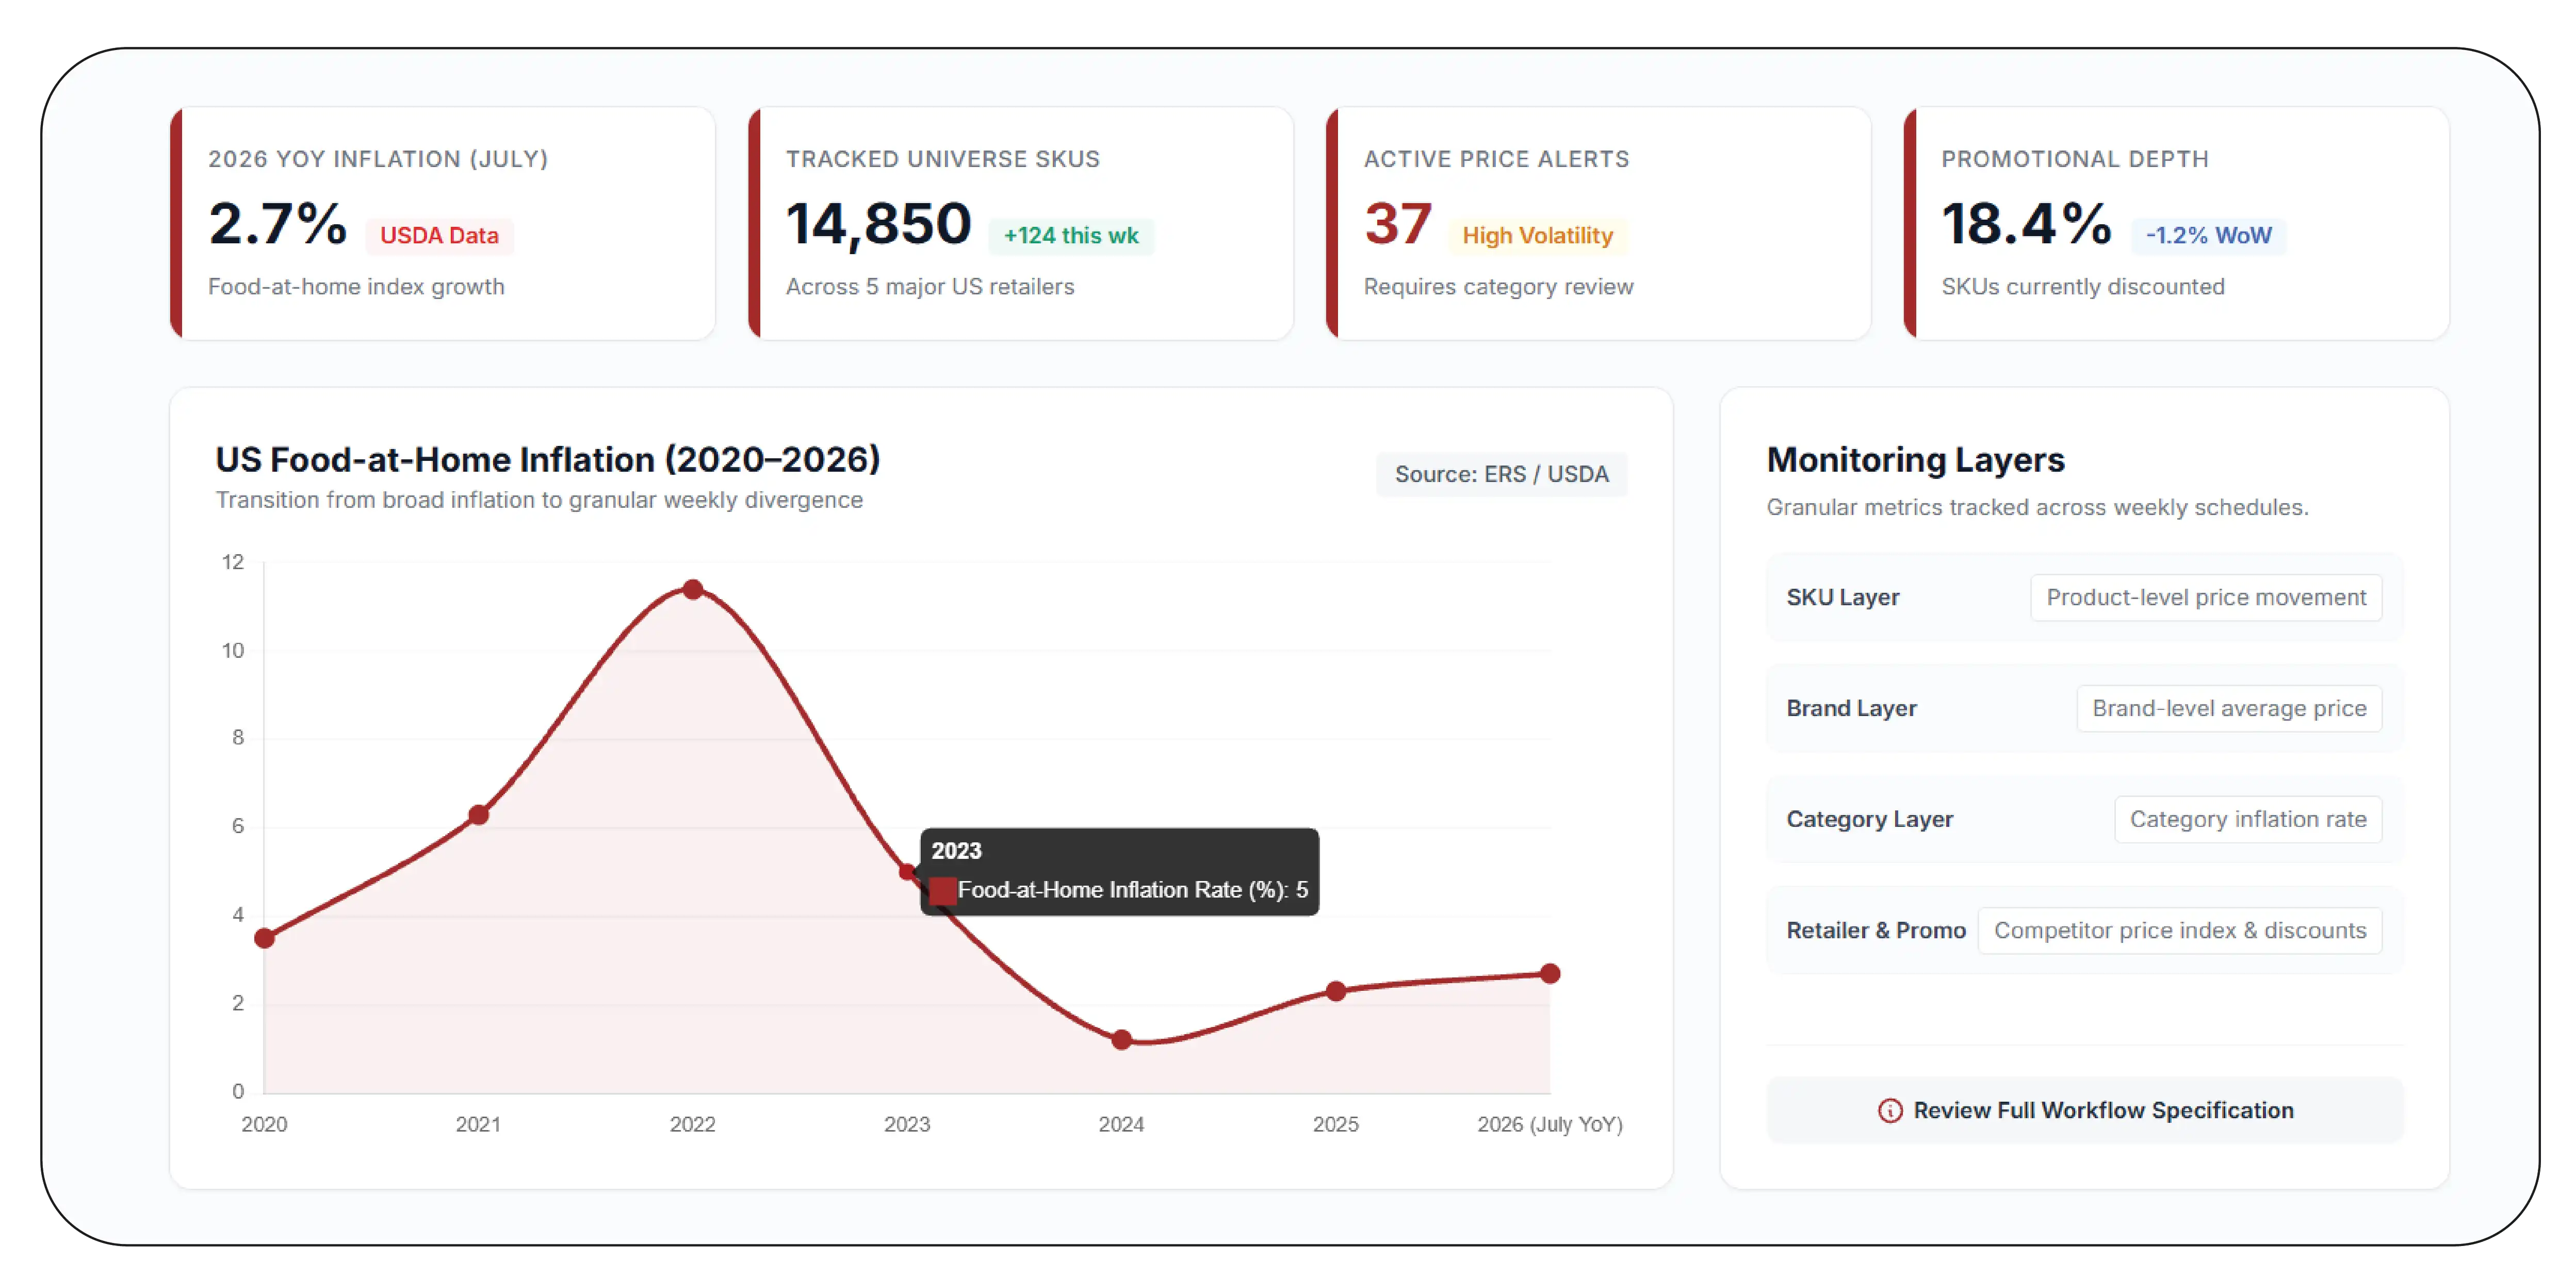Click the Category inflation rate tag
Screen dimensions: 2576x1278
click(x=2248, y=819)
